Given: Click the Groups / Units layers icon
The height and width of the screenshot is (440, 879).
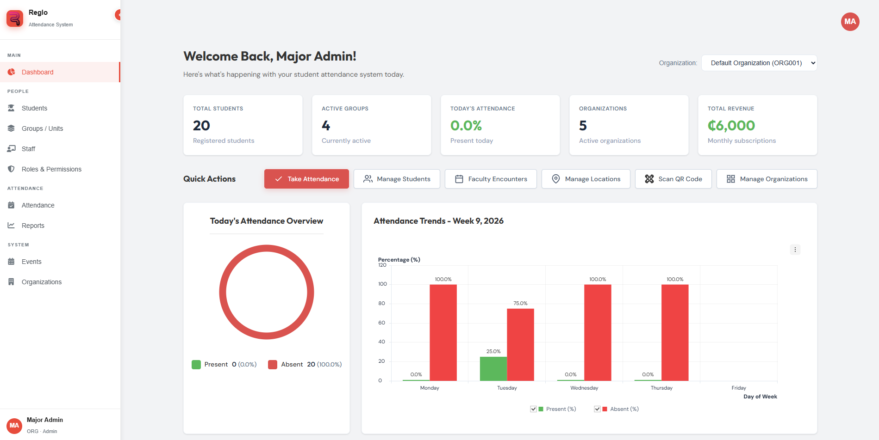Looking at the screenshot, I should click(11, 128).
